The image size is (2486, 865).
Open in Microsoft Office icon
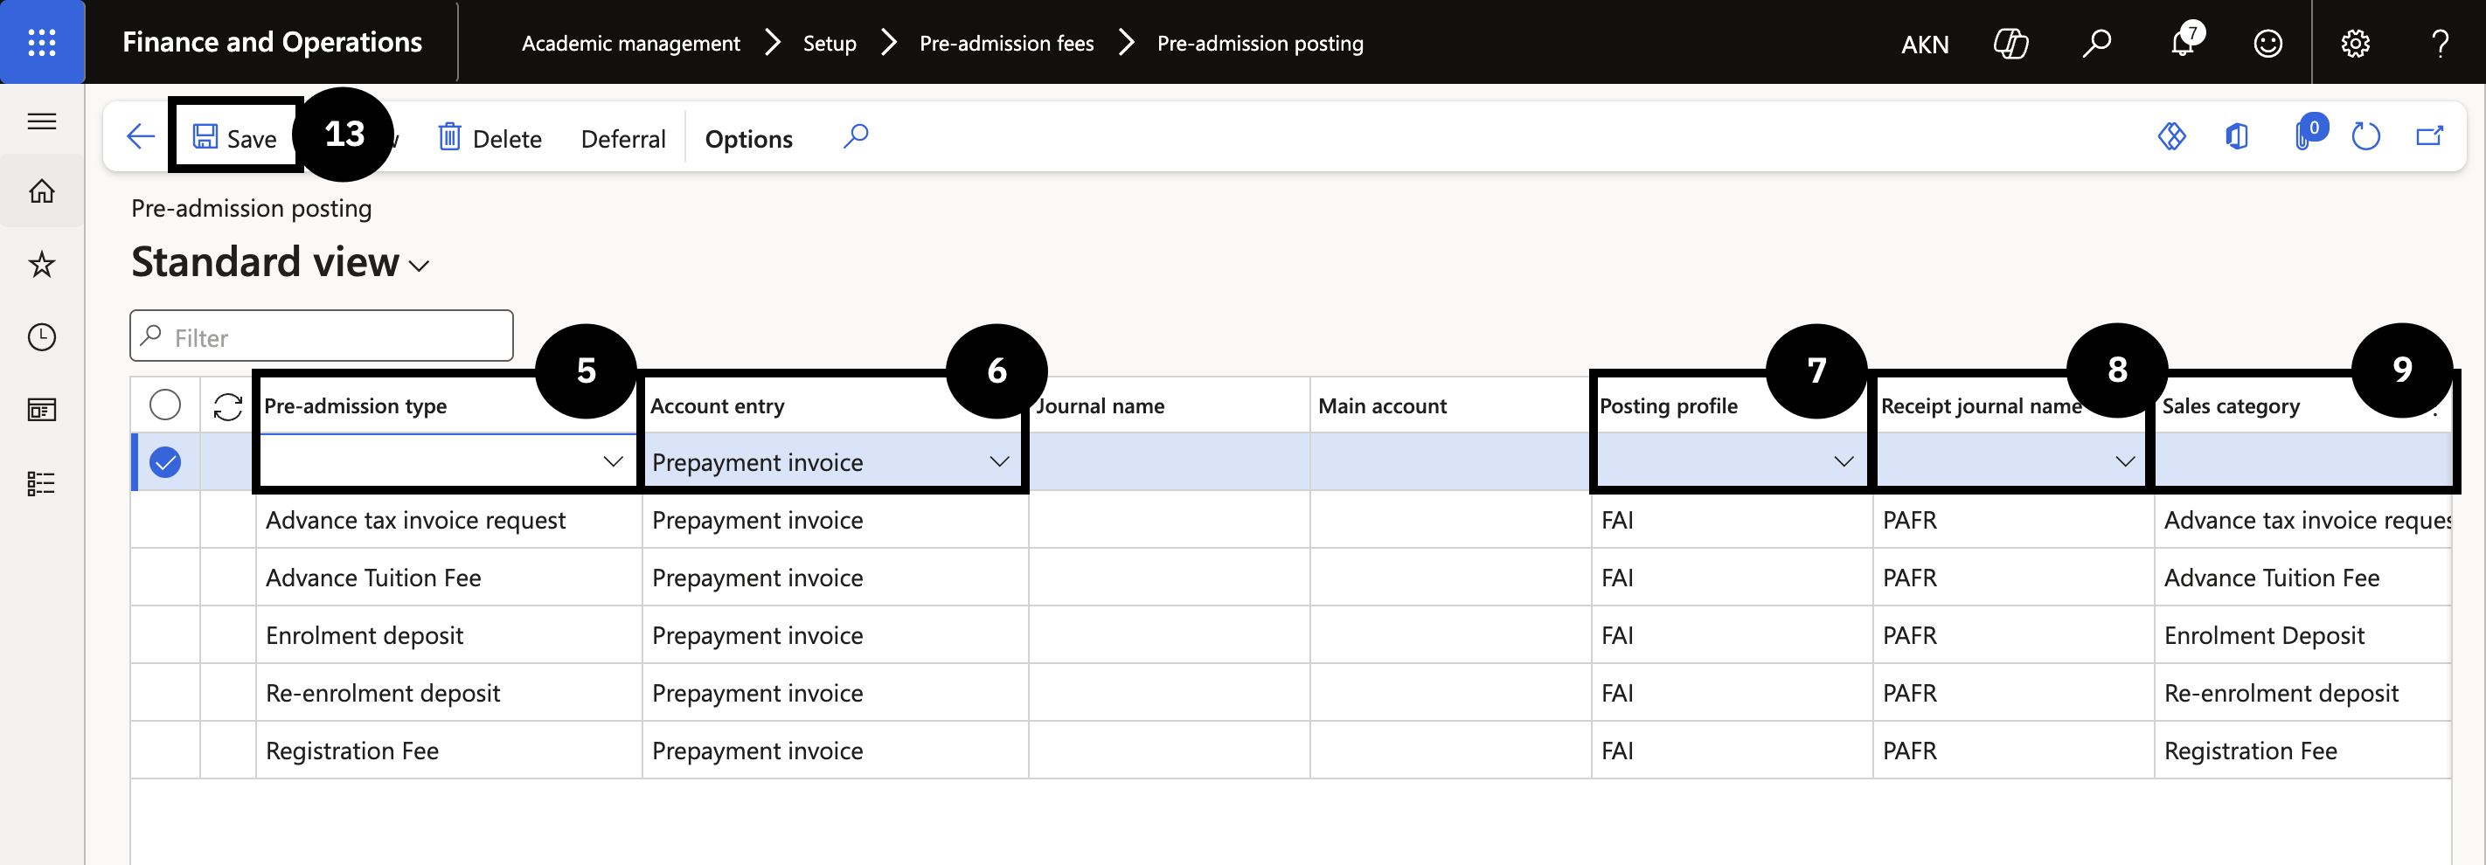[x=2236, y=137]
